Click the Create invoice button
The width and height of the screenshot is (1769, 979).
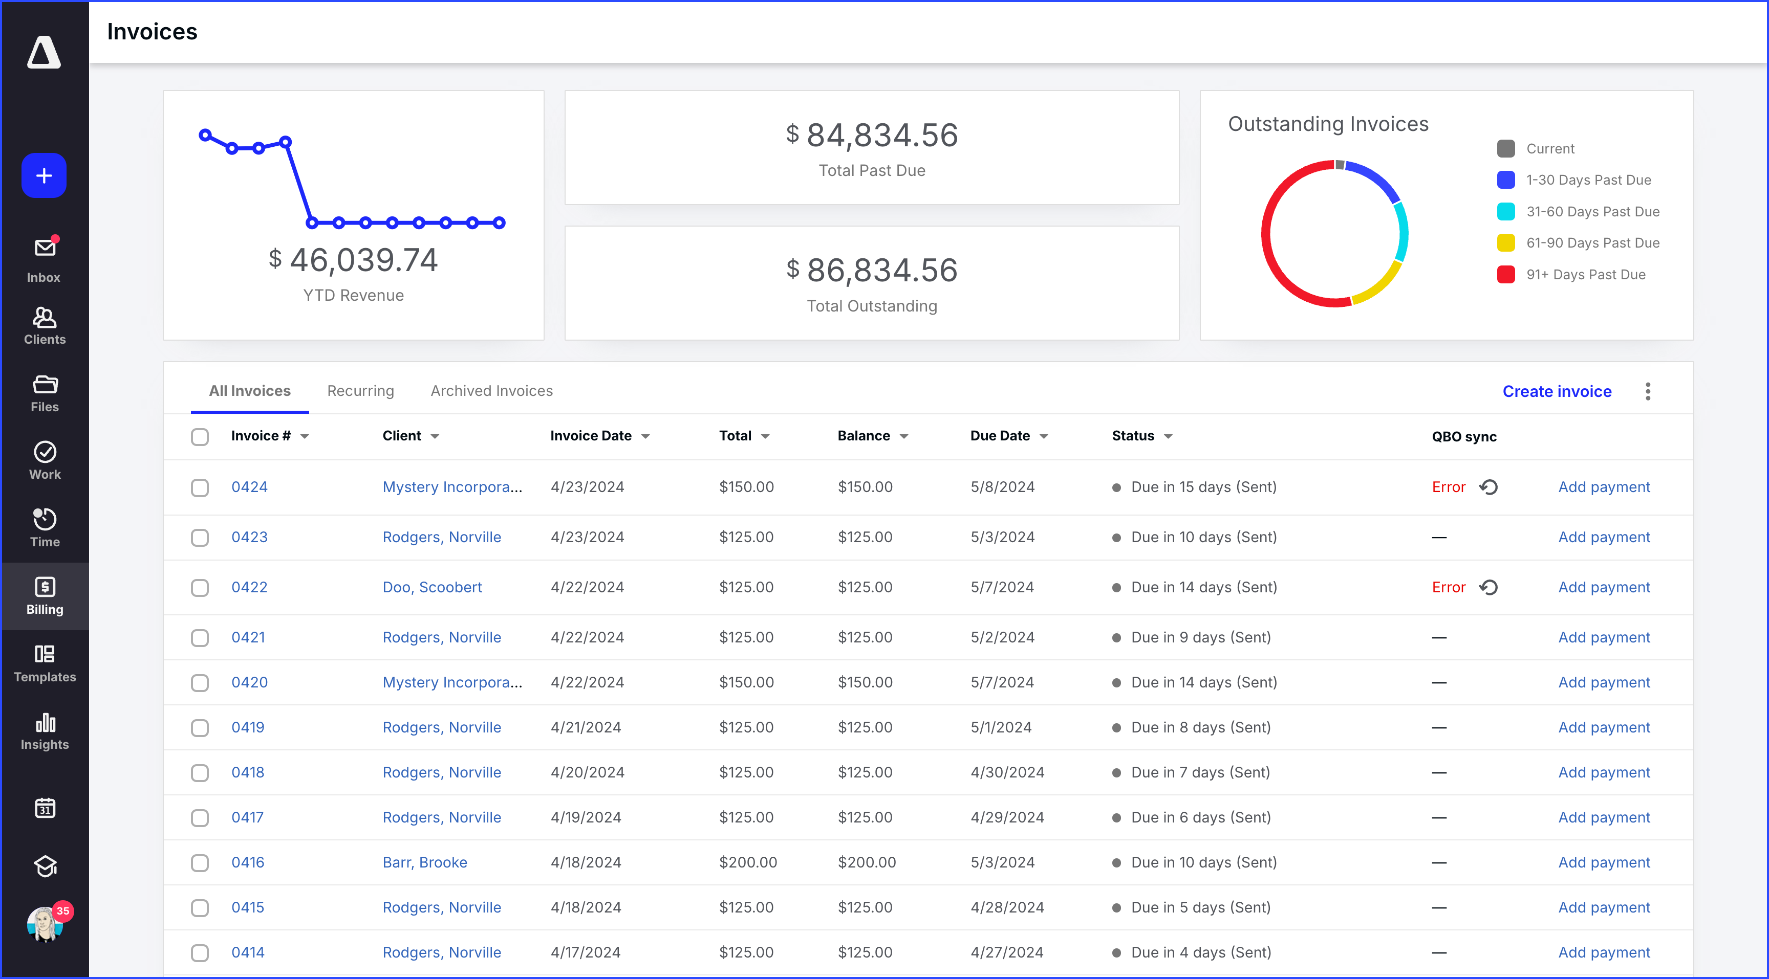tap(1556, 390)
